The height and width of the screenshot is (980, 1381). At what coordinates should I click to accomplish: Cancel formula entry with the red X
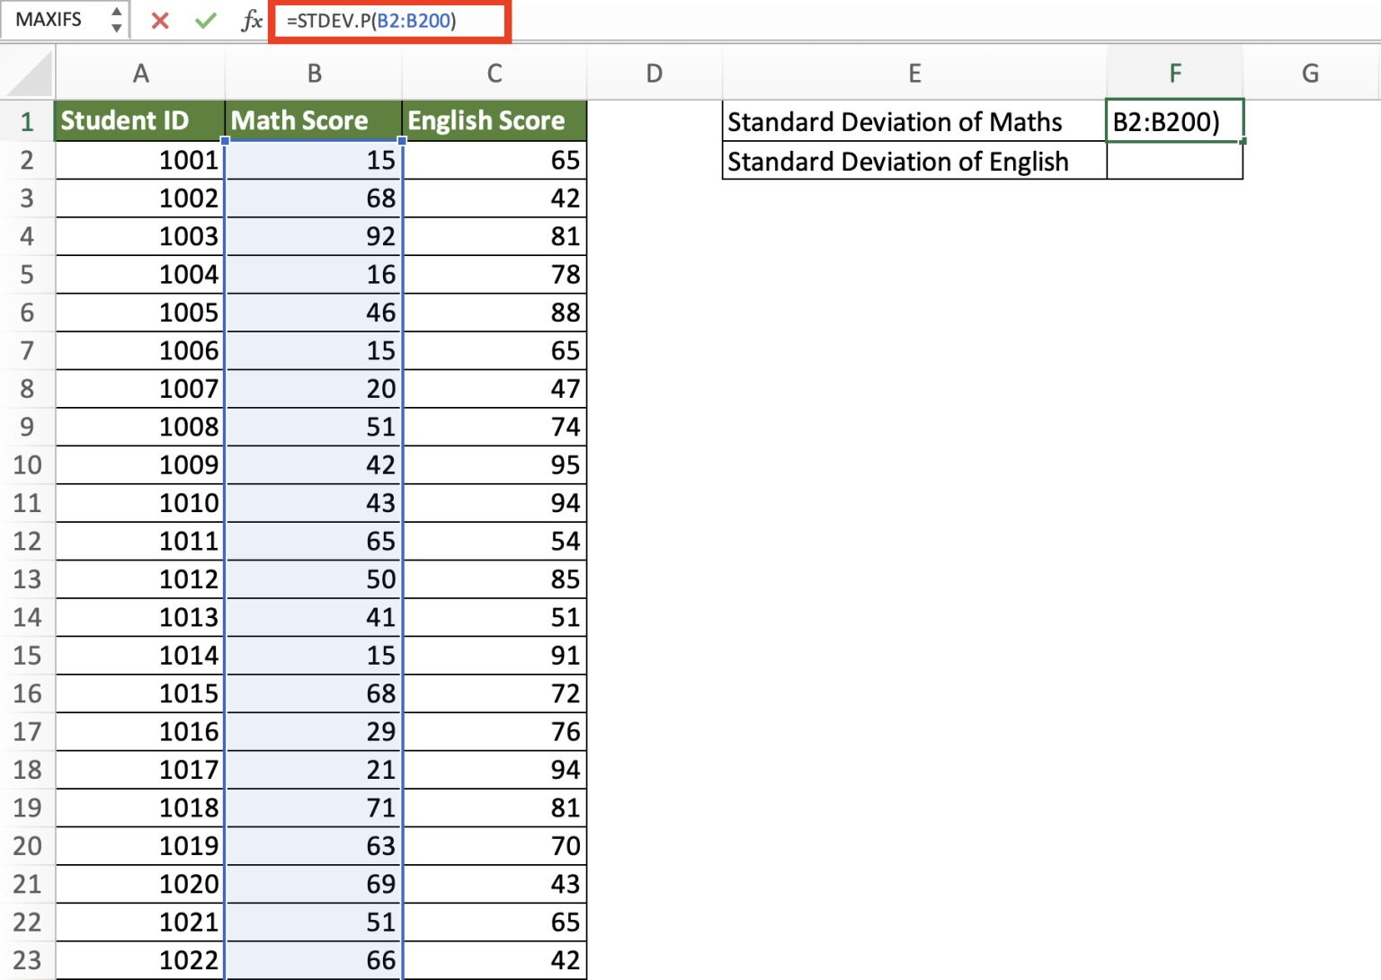tap(160, 20)
